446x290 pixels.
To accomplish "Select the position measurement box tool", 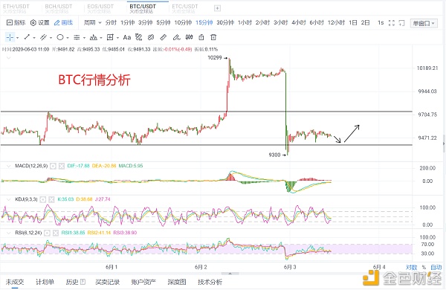I will 110,37.
